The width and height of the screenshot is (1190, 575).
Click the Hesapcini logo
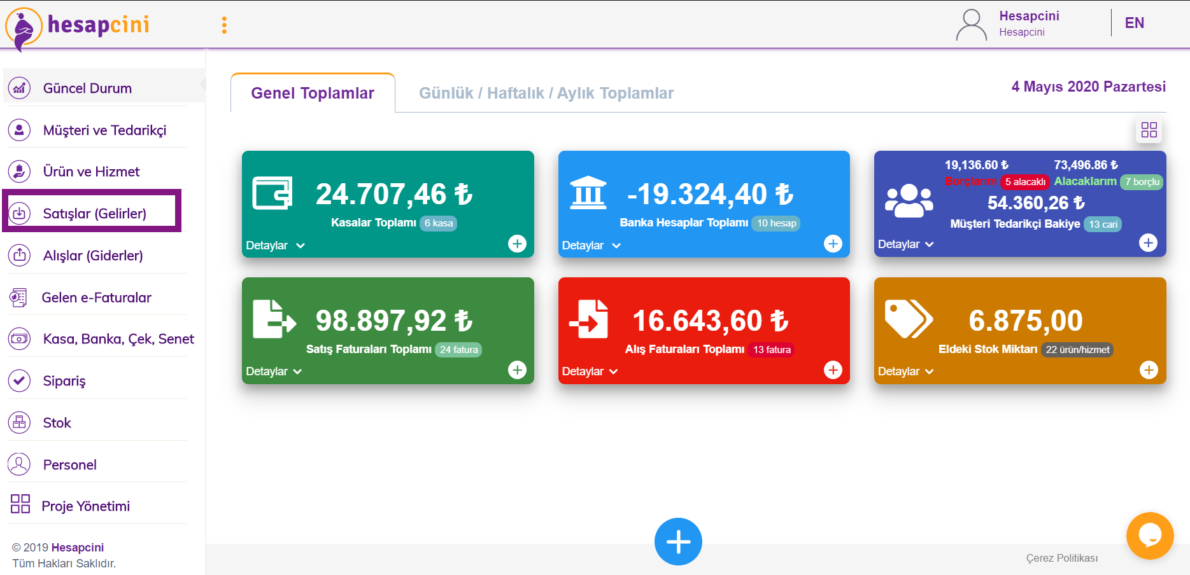coord(77,28)
